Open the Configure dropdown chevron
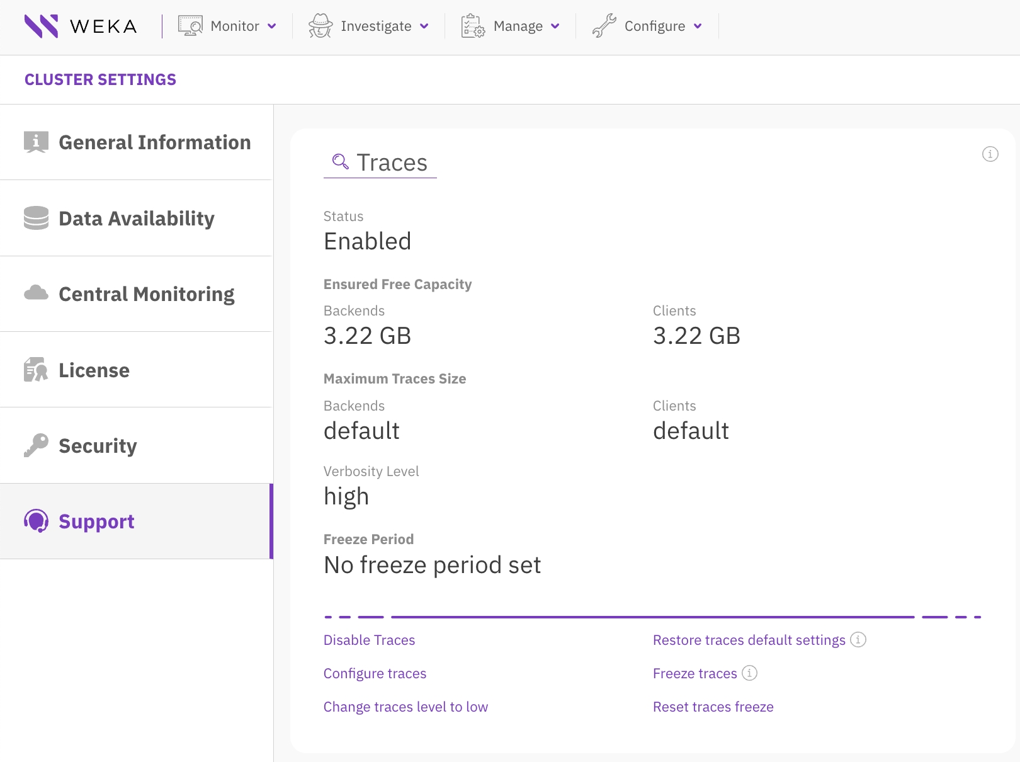The width and height of the screenshot is (1020, 762). pyautogui.click(x=698, y=26)
